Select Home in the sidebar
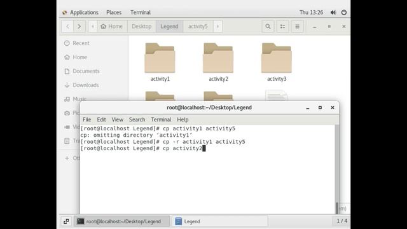This screenshot has width=407, height=229. point(79,57)
